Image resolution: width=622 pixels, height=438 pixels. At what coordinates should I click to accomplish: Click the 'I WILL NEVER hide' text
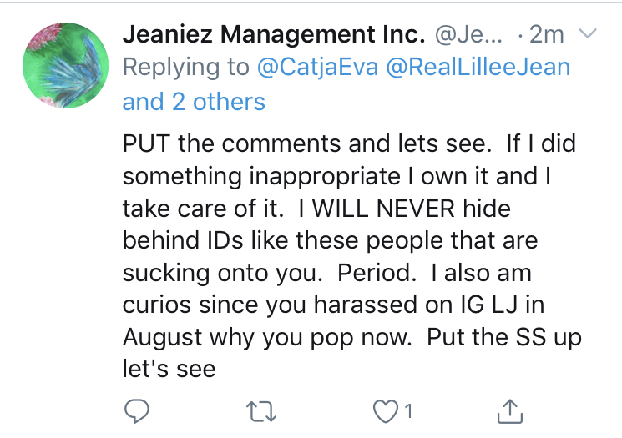pos(405,208)
